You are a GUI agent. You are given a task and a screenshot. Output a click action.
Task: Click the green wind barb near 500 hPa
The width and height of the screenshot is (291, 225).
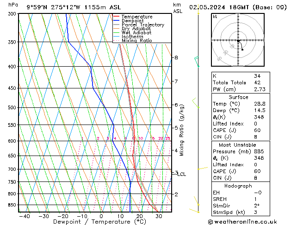[x=196, y=103]
